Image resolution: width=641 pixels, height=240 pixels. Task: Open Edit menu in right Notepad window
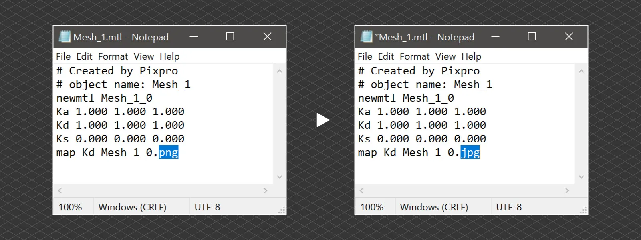[x=386, y=56]
